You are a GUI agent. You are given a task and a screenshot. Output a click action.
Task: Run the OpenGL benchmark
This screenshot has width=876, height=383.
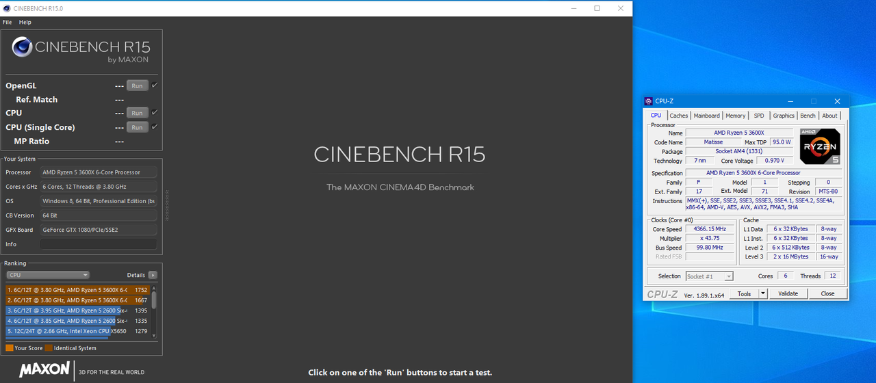138,85
